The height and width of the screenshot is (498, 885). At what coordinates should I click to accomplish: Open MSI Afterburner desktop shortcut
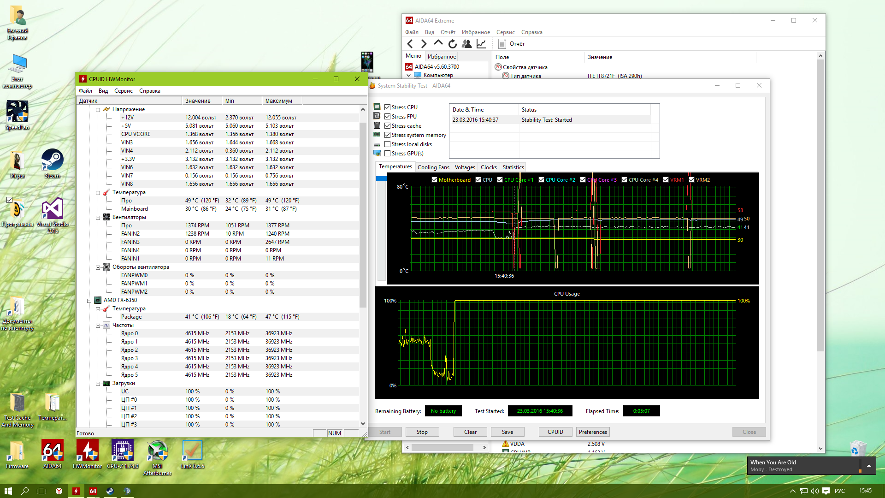click(157, 451)
